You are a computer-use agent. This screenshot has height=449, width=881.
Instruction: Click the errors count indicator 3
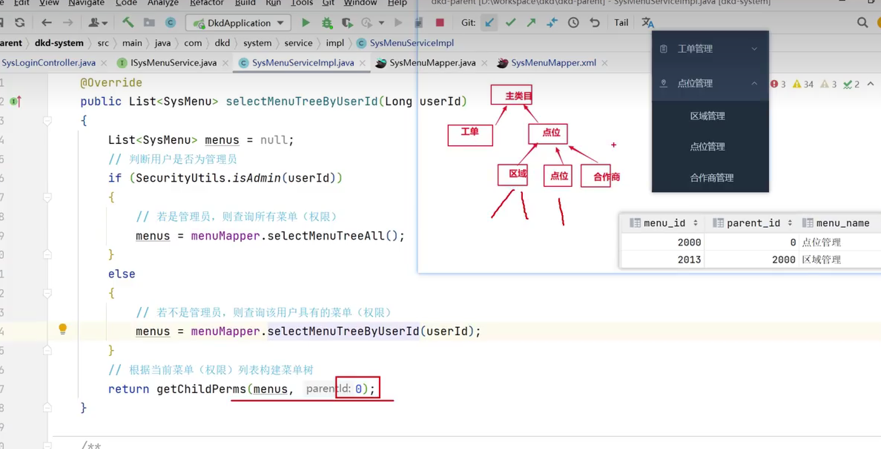(778, 84)
